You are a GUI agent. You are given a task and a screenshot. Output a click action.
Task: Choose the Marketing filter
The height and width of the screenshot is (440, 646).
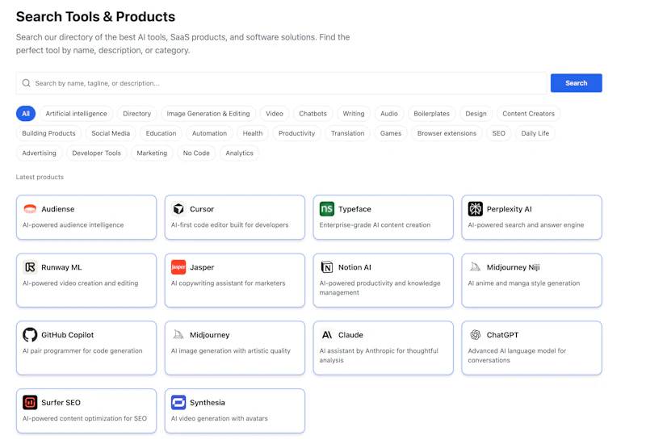pos(152,153)
